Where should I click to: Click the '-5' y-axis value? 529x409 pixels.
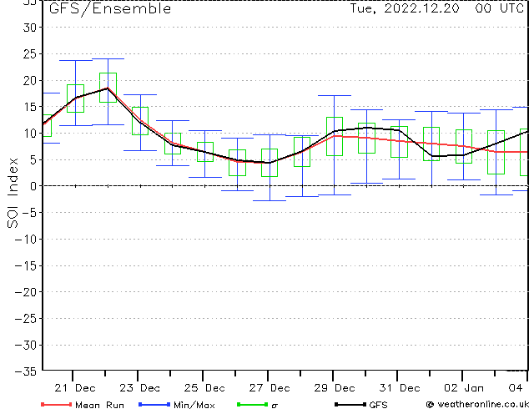pyautogui.click(x=30, y=213)
